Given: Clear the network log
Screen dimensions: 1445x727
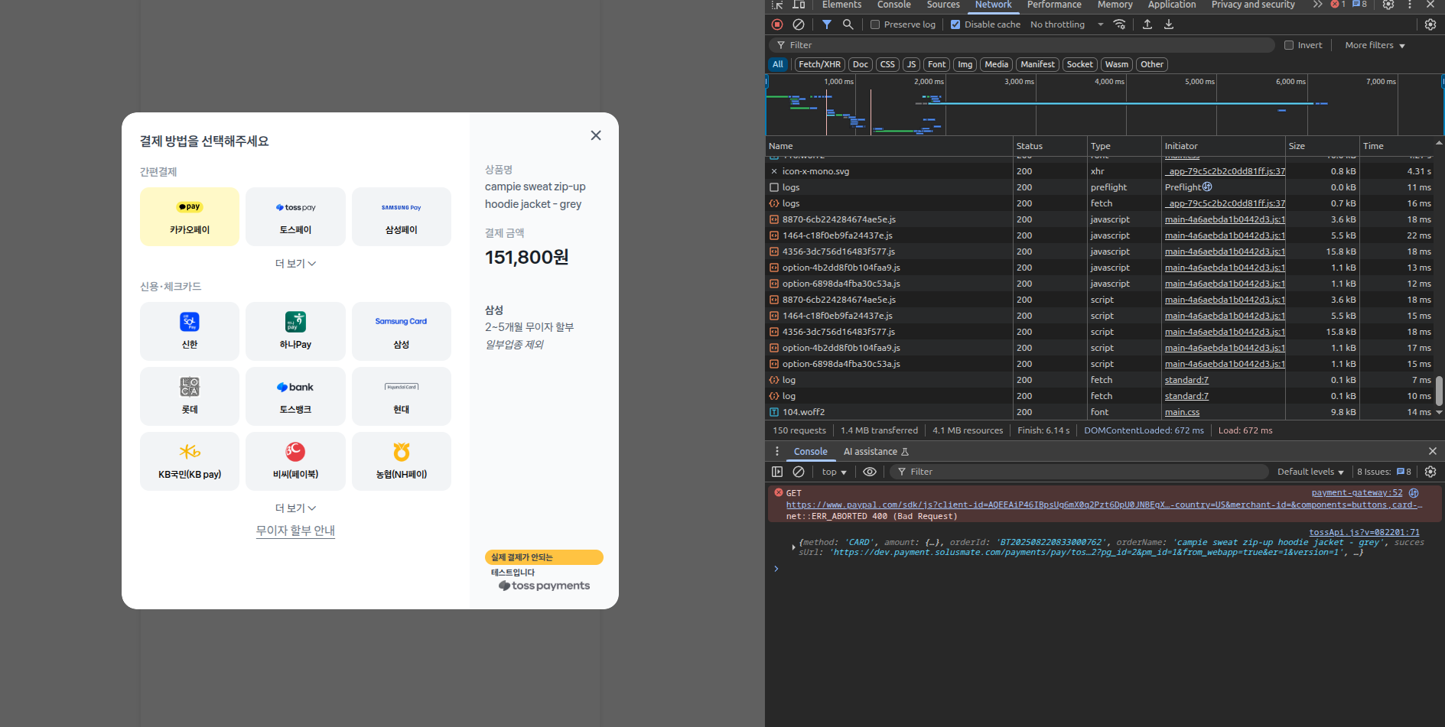Looking at the screenshot, I should tap(799, 24).
